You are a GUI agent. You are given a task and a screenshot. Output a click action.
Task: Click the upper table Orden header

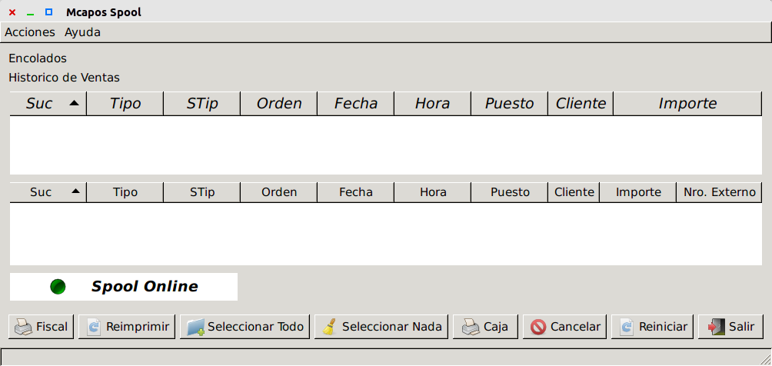(x=278, y=103)
